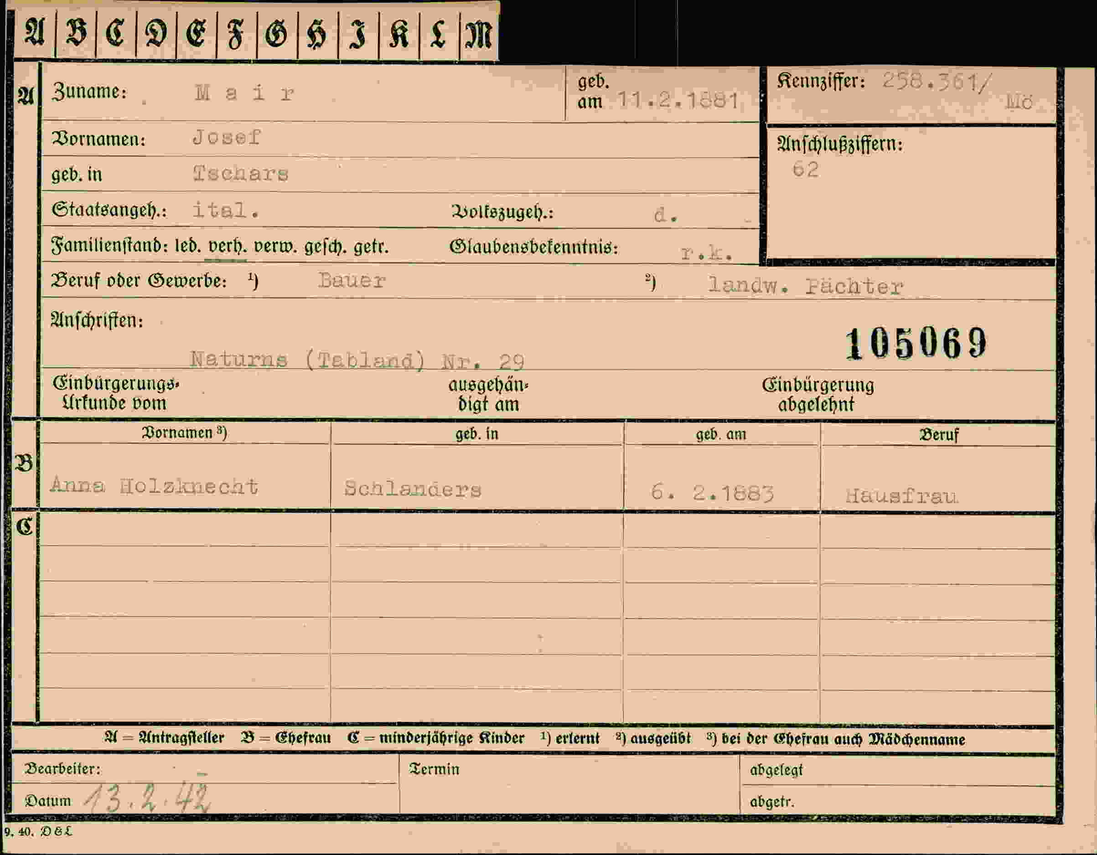The height and width of the screenshot is (855, 1097).
Task: Select index tab letter G
Action: (x=277, y=34)
